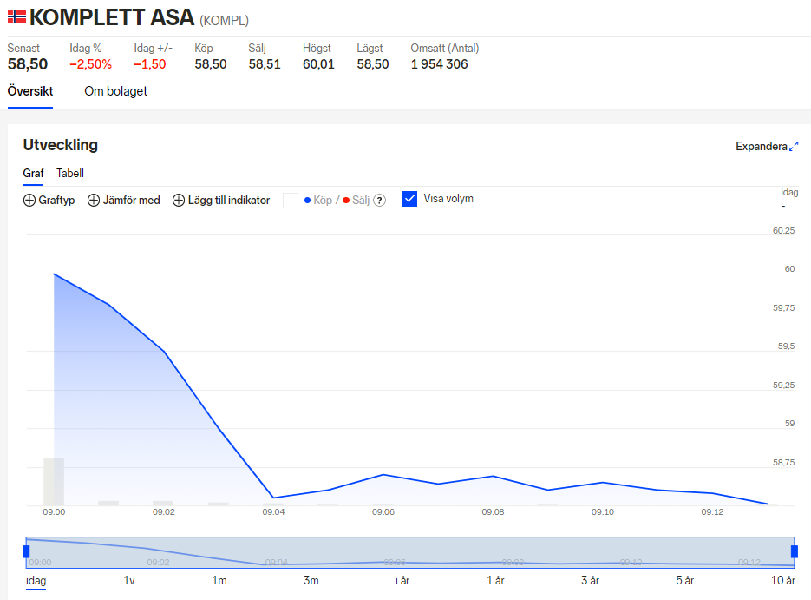This screenshot has height=600, width=811.
Task: Click the plus icon beside Graftyp
Action: pyautogui.click(x=29, y=201)
